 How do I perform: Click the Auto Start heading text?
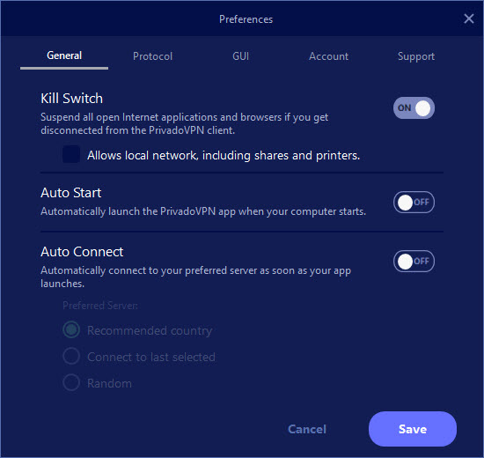tap(70, 193)
